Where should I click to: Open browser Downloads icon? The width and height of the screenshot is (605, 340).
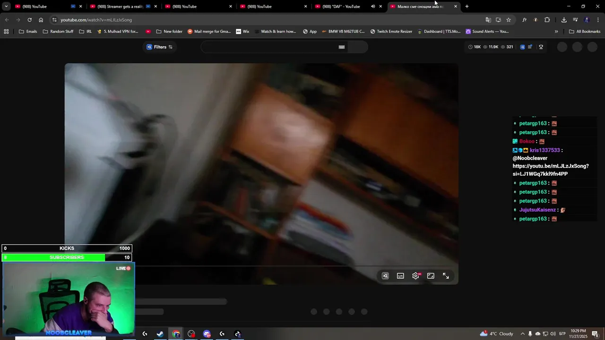[564, 20]
